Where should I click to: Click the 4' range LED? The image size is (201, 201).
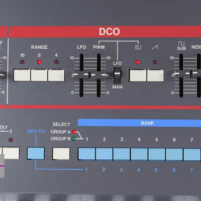click(56, 62)
